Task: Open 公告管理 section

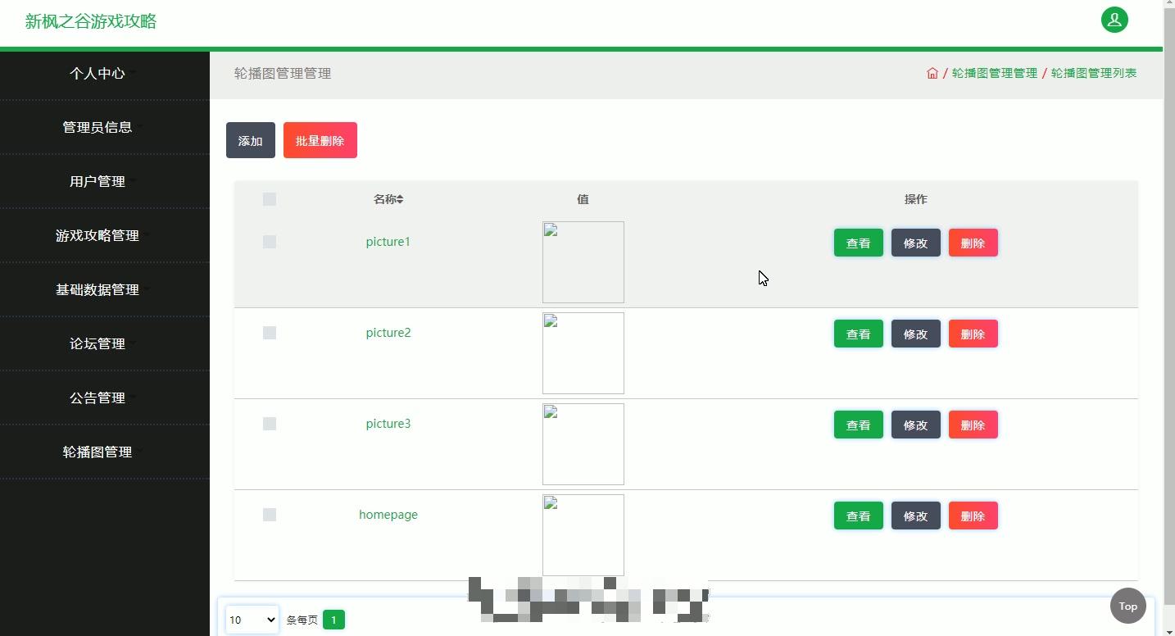Action: (x=98, y=397)
